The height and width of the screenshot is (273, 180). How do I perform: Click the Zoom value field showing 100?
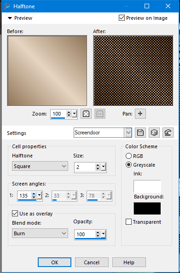click(x=58, y=114)
